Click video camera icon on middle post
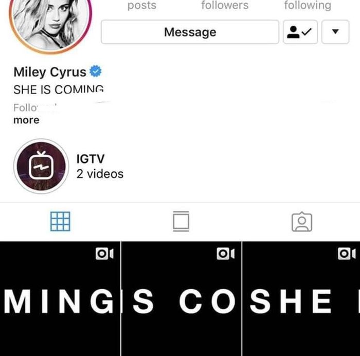Screen dimensions: 360x356 225,254
